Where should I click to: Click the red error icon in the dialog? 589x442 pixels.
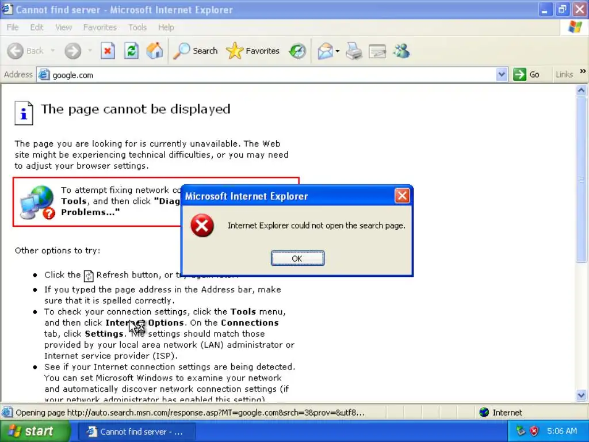point(202,226)
